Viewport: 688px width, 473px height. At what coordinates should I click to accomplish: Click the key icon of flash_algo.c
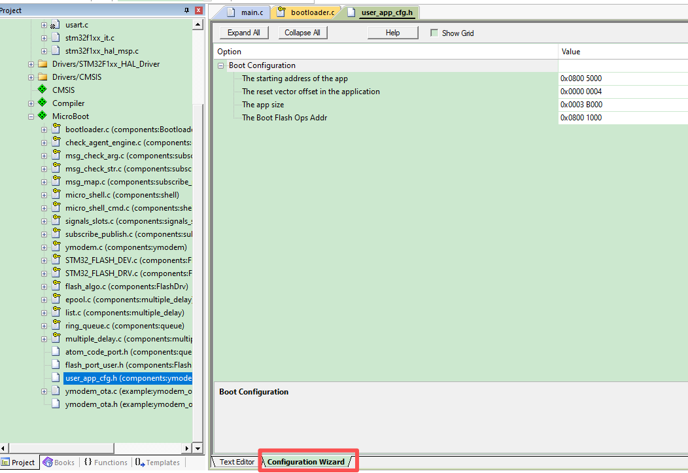coord(56,286)
